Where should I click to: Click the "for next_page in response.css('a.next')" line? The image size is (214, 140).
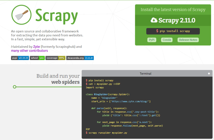124,122
